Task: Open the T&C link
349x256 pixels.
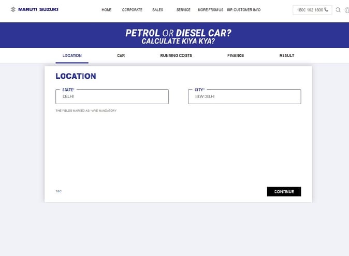Action: pyautogui.click(x=59, y=191)
